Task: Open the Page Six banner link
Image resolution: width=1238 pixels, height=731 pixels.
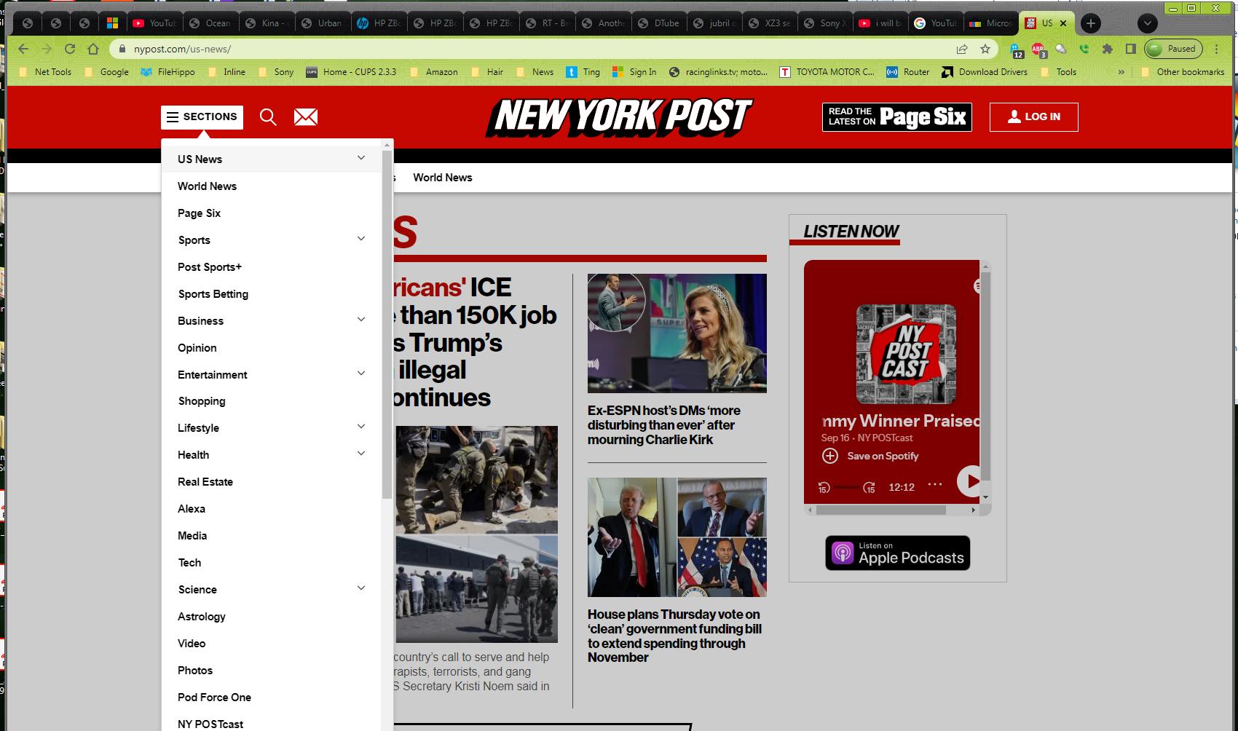Action: [x=897, y=116]
